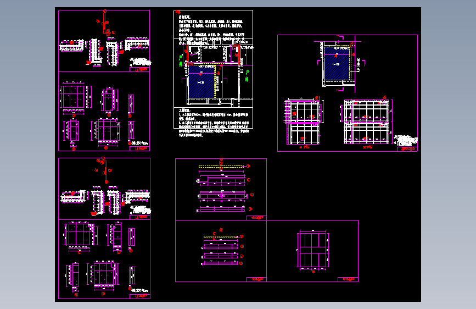Viewport: 476px width, 309px height.
Task: Select the large white reinforcement grid at right
Action: tap(366, 122)
